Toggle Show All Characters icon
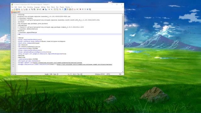 point(62,9)
